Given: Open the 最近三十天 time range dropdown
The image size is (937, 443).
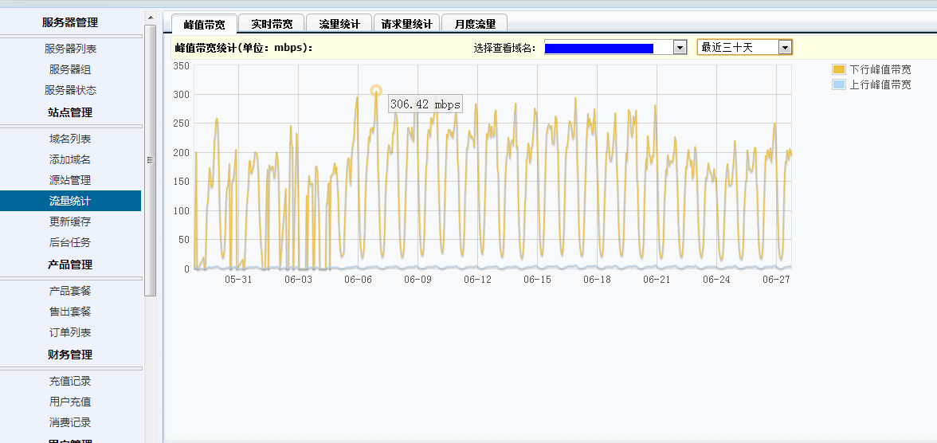Looking at the screenshot, I should pos(785,48).
